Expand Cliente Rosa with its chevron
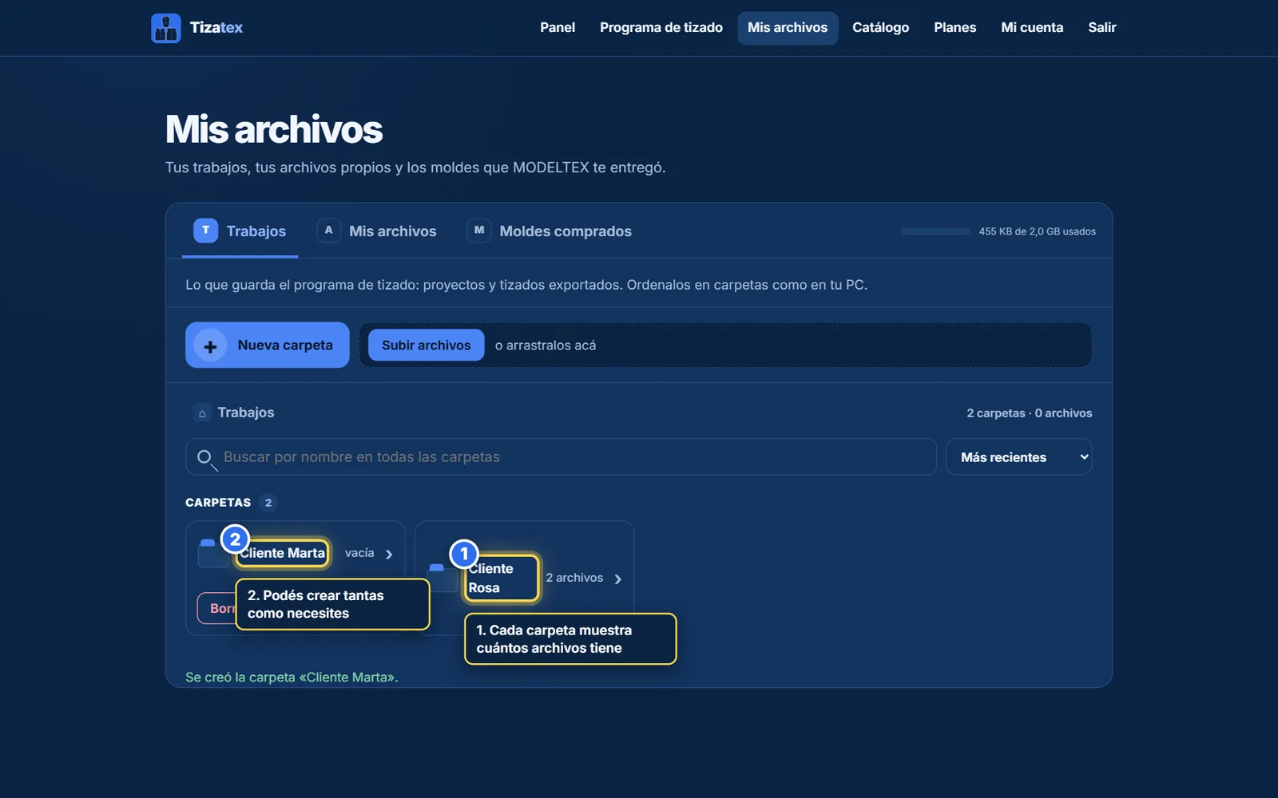1278x798 pixels. (617, 579)
